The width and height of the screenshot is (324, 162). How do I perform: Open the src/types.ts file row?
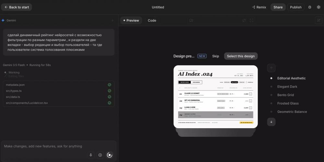[x=59, y=91]
